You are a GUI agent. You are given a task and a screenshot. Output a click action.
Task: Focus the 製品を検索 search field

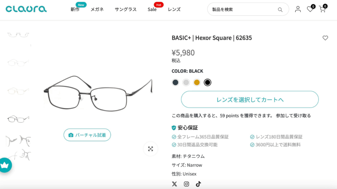coord(243,10)
